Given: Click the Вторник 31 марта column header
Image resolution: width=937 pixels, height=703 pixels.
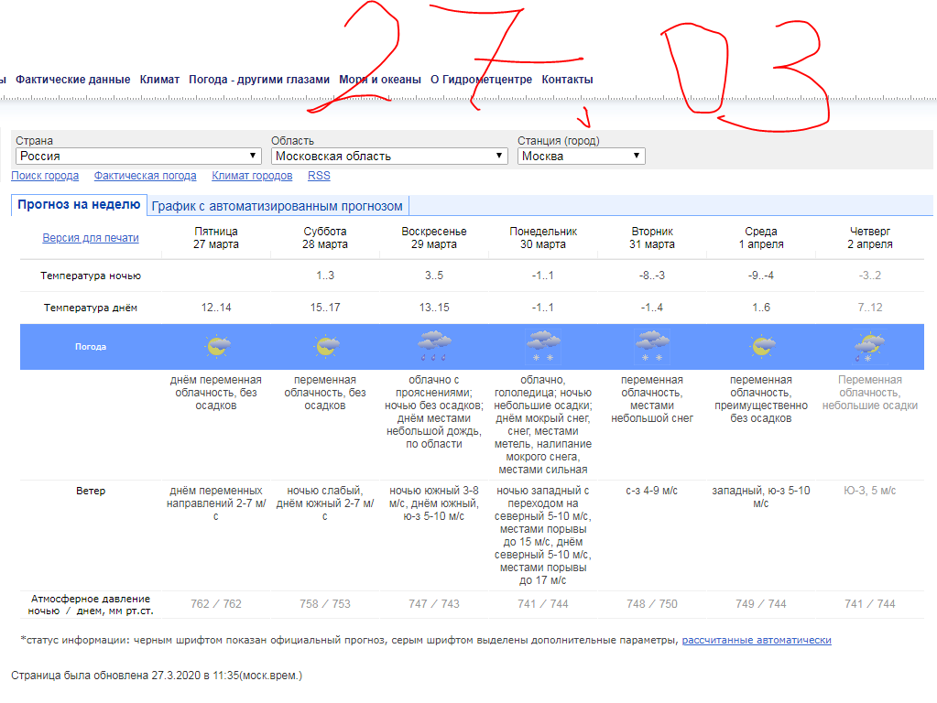Looking at the screenshot, I should click(652, 238).
